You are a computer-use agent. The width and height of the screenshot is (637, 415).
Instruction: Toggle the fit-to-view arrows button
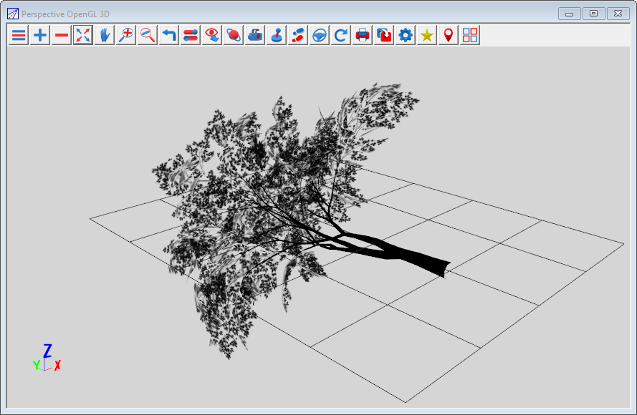click(83, 35)
